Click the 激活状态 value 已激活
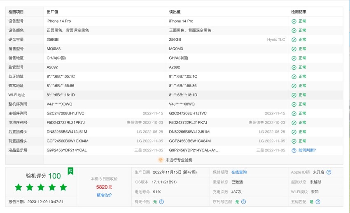The image size is (350, 213). pos(237,182)
